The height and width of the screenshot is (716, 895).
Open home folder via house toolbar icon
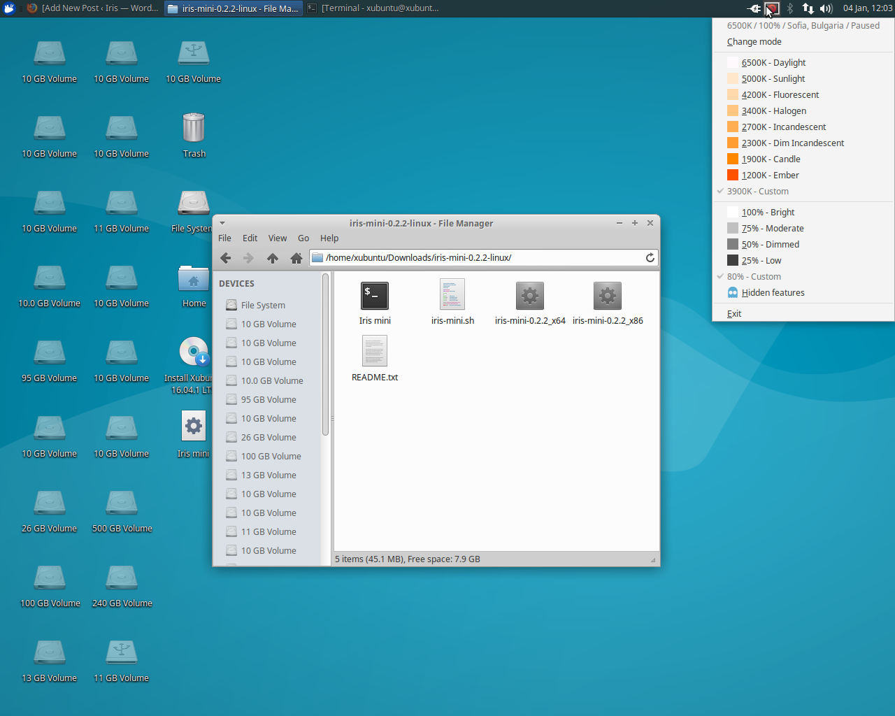(x=296, y=258)
